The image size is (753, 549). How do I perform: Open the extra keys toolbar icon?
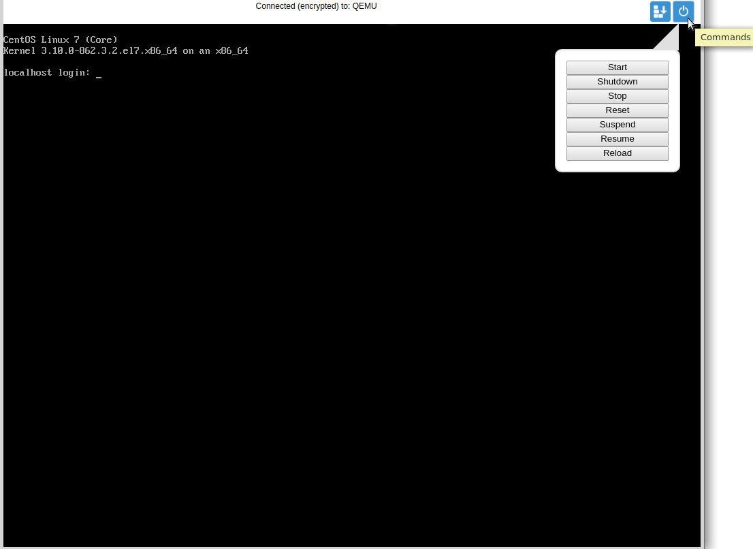[660, 12]
